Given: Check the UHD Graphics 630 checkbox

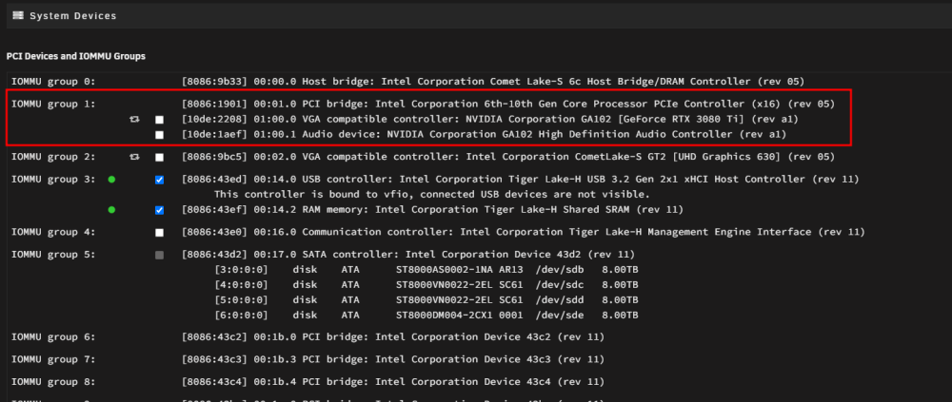Looking at the screenshot, I should point(159,157).
